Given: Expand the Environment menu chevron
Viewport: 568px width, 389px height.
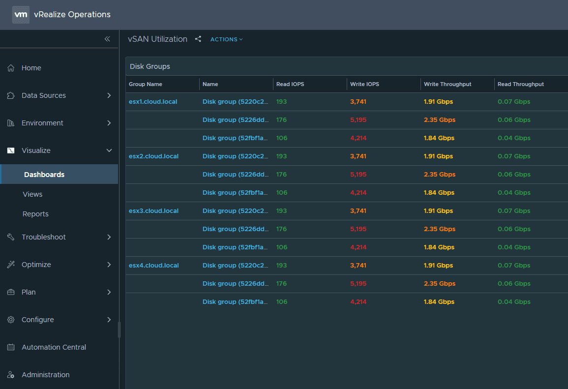Looking at the screenshot, I should (109, 123).
